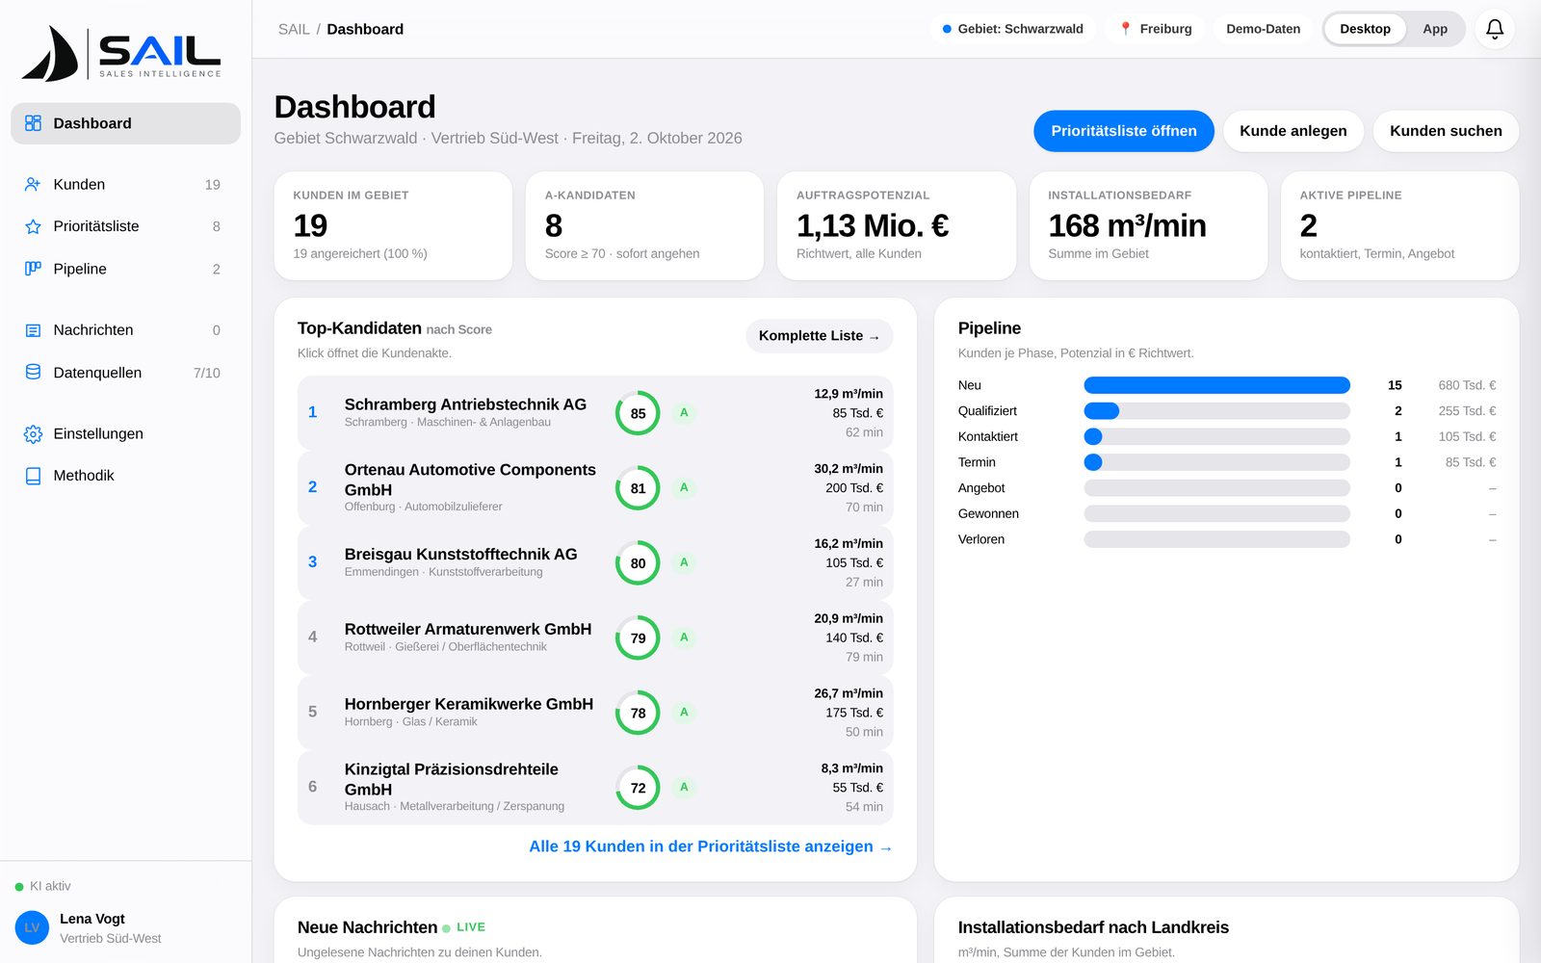Click the A badge for Ortenau Automotive
This screenshot has height=963, width=1541.
pyautogui.click(x=684, y=487)
